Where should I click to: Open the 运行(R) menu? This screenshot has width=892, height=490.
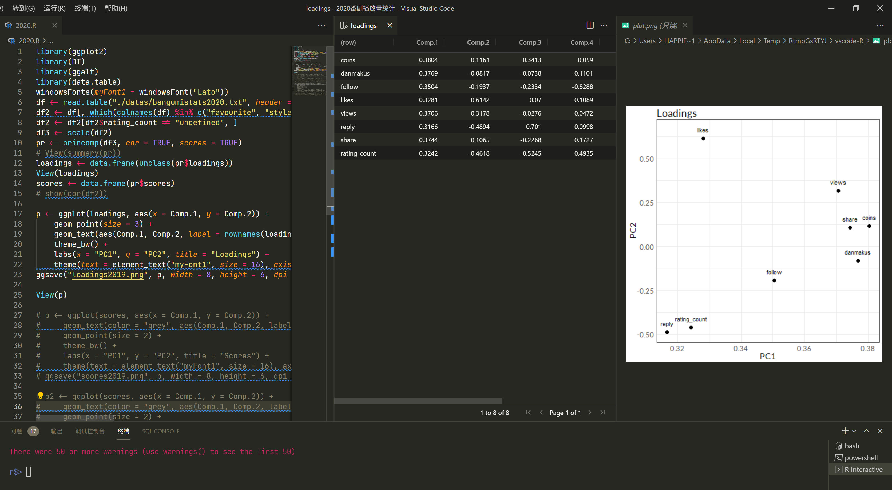pyautogui.click(x=54, y=8)
